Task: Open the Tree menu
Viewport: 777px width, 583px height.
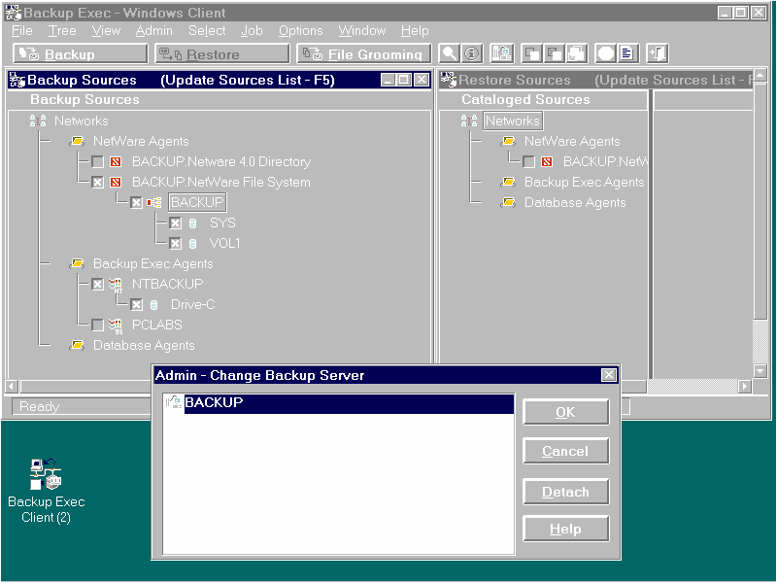Action: pos(62,31)
